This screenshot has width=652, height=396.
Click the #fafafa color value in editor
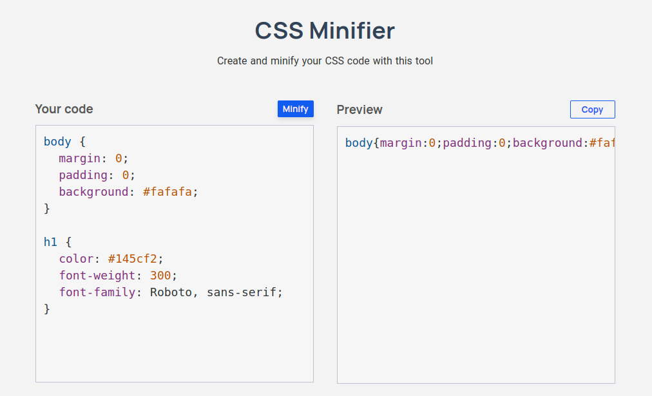[x=167, y=192]
